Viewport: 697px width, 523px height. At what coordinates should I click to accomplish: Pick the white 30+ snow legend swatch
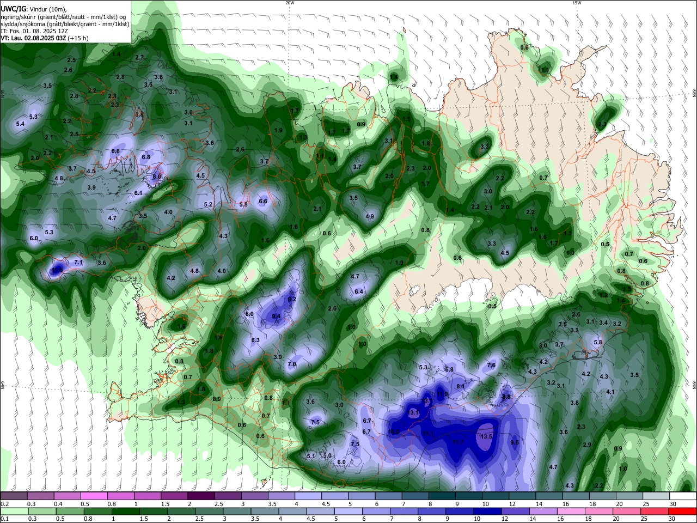(683, 496)
